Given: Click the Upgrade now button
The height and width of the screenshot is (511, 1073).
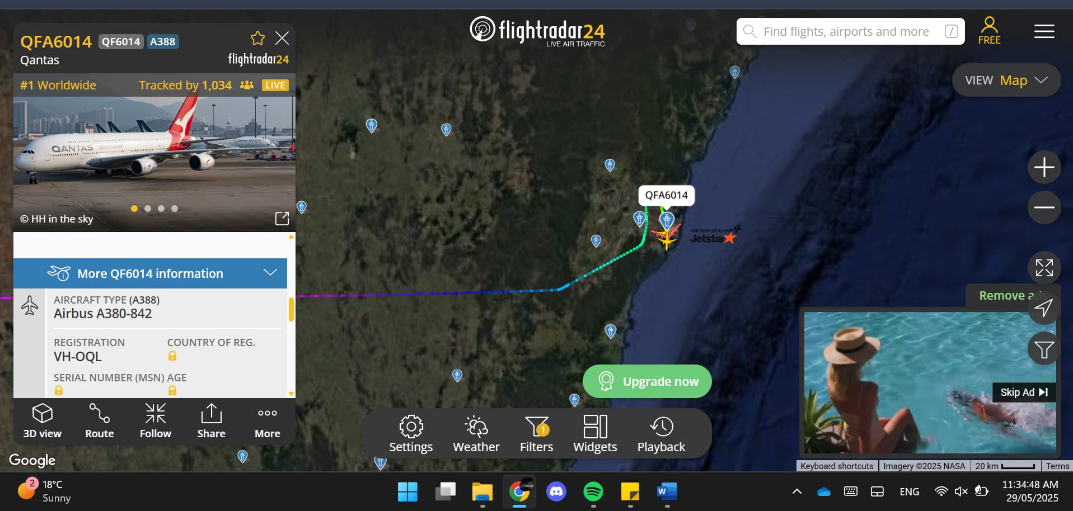Looking at the screenshot, I should point(647,381).
